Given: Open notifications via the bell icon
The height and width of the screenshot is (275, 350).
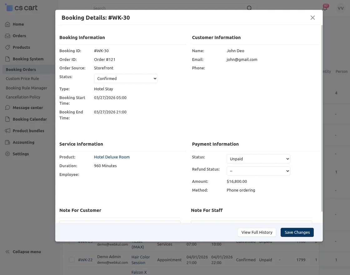Looking at the screenshot, I should point(324,8).
